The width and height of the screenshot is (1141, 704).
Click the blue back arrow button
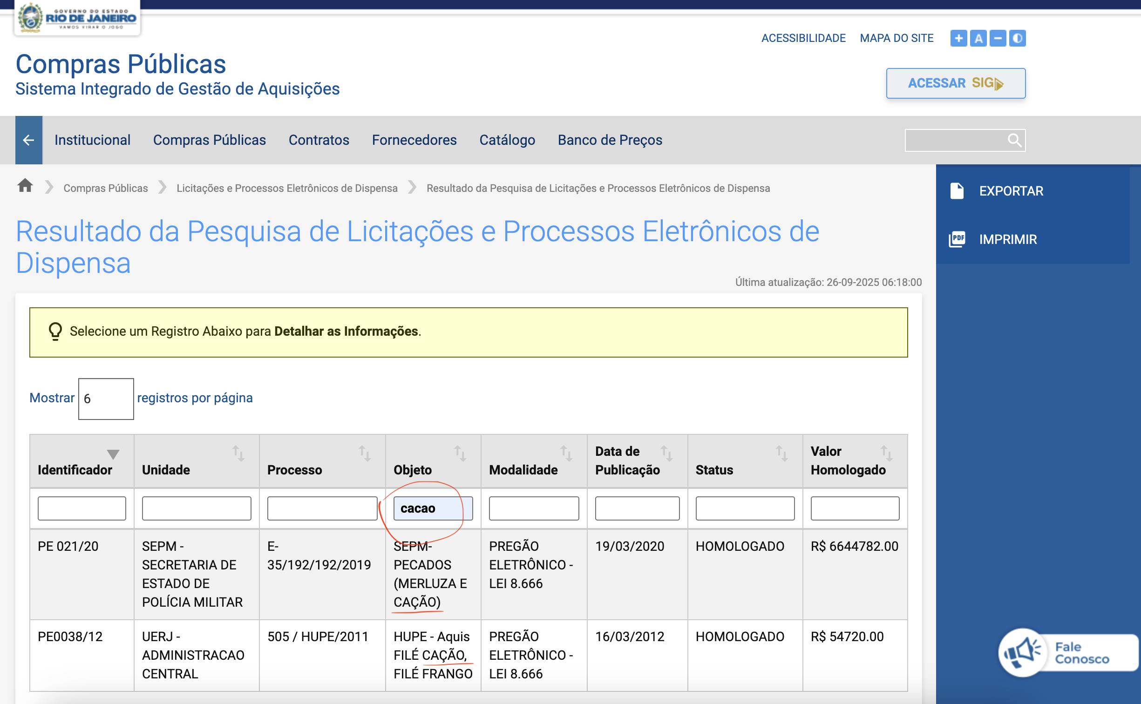coord(28,140)
